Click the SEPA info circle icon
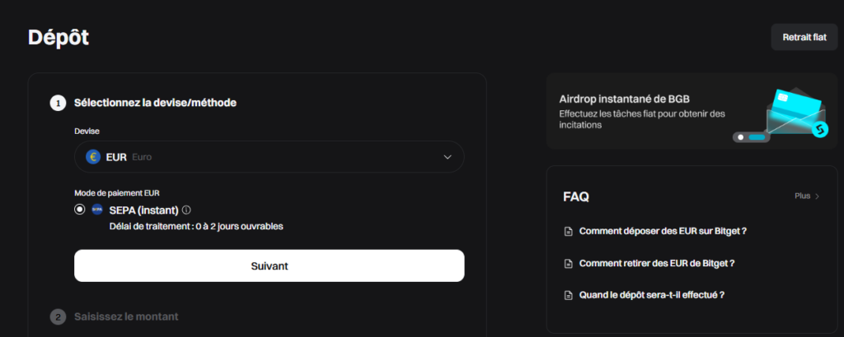Viewport: 844px width, 337px height. (186, 210)
